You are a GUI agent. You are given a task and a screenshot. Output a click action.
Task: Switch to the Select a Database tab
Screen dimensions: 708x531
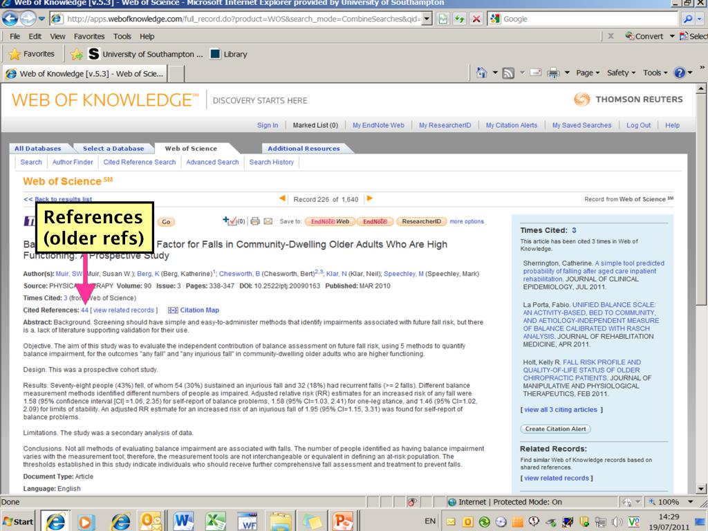point(113,148)
